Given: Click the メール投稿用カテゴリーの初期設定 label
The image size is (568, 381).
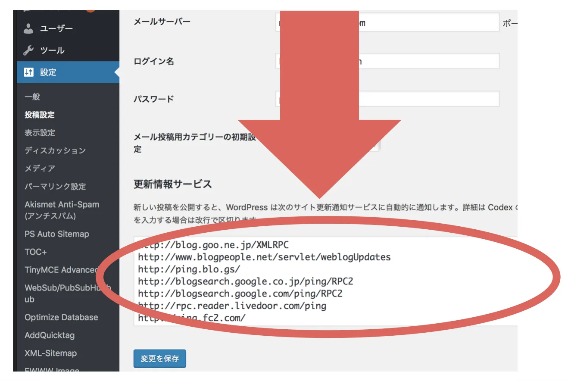Looking at the screenshot, I should [x=195, y=143].
